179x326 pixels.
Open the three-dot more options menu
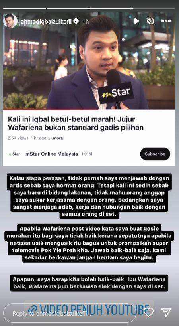tap(166, 21)
